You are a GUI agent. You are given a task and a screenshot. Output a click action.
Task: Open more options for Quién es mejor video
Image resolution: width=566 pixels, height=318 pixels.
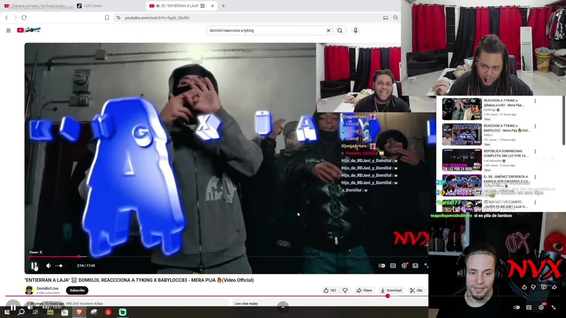[x=535, y=202]
